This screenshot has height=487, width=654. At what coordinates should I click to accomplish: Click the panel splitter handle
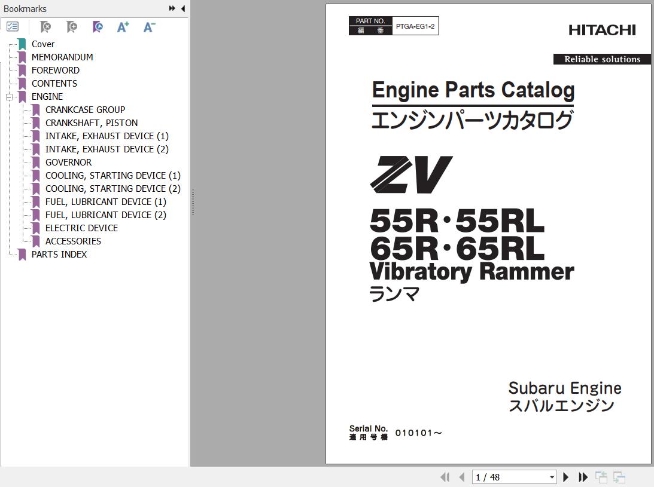[x=193, y=201]
